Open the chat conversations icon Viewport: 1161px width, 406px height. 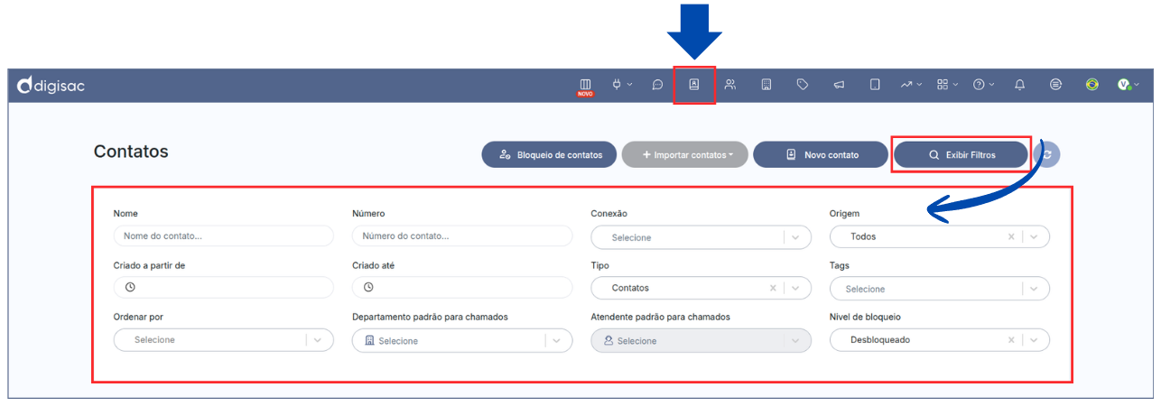tap(658, 85)
